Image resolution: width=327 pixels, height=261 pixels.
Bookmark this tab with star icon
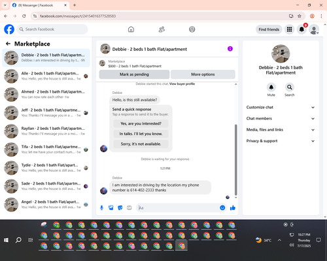[300, 16]
